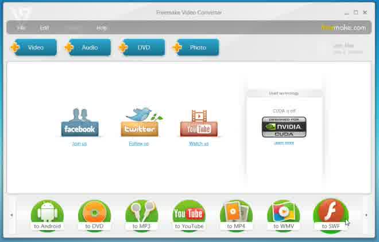
Task: Maximize the Freemake Video Converter window
Action: click(356, 12)
